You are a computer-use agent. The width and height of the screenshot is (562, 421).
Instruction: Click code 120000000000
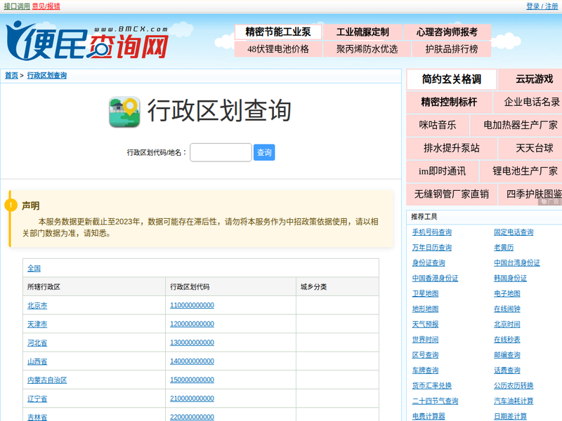pos(192,324)
